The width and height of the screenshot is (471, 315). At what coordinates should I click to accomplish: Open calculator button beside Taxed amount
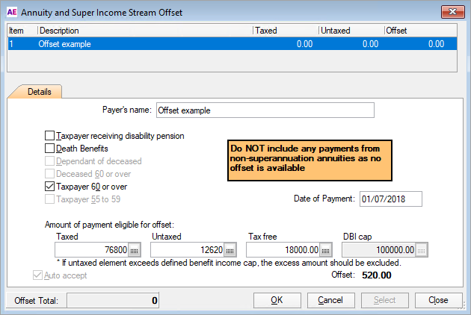pyautogui.click(x=135, y=249)
